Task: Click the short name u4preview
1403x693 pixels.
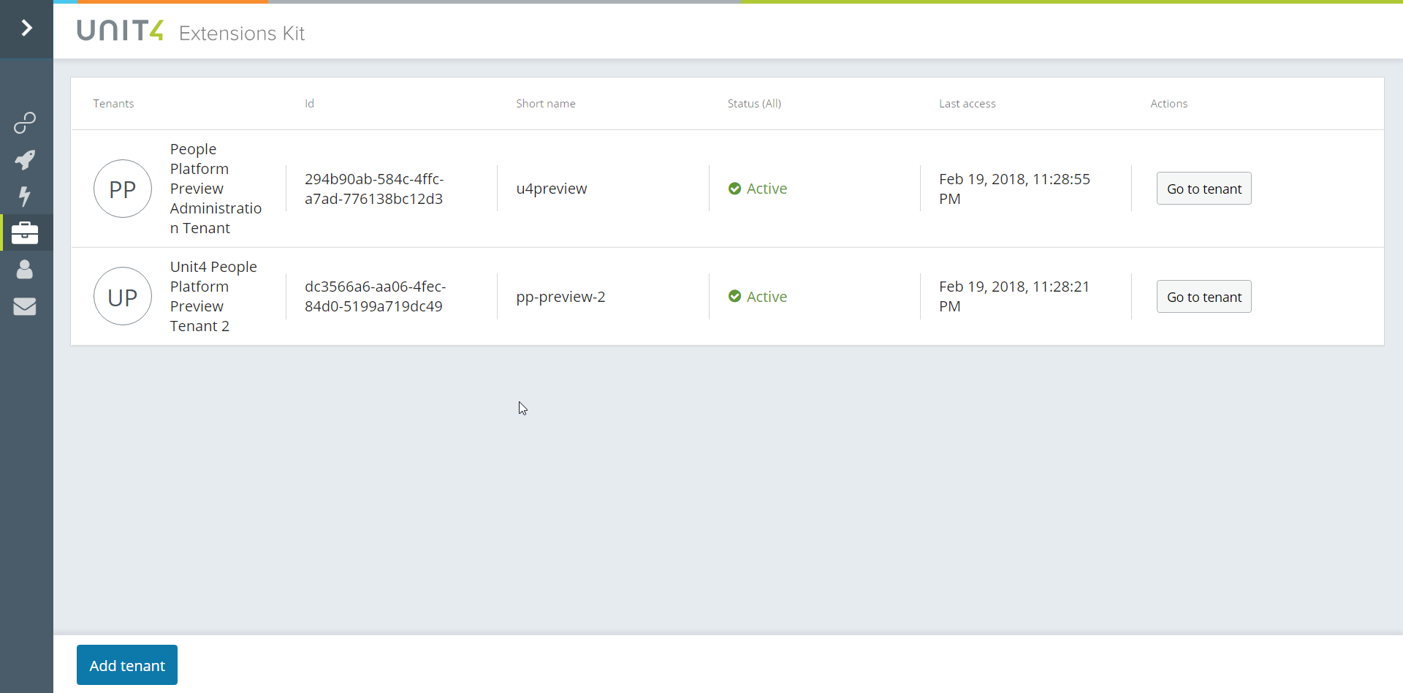Action: click(552, 189)
